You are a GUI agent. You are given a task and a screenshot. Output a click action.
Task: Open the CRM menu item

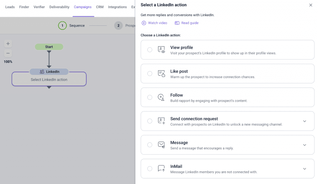click(x=100, y=7)
